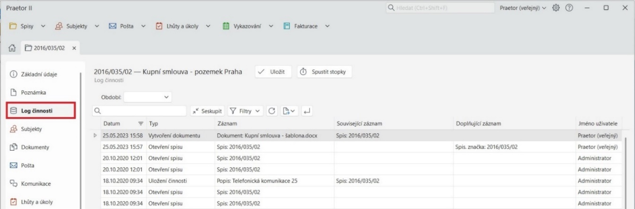Click the sort icon in Datum column

(x=140, y=124)
